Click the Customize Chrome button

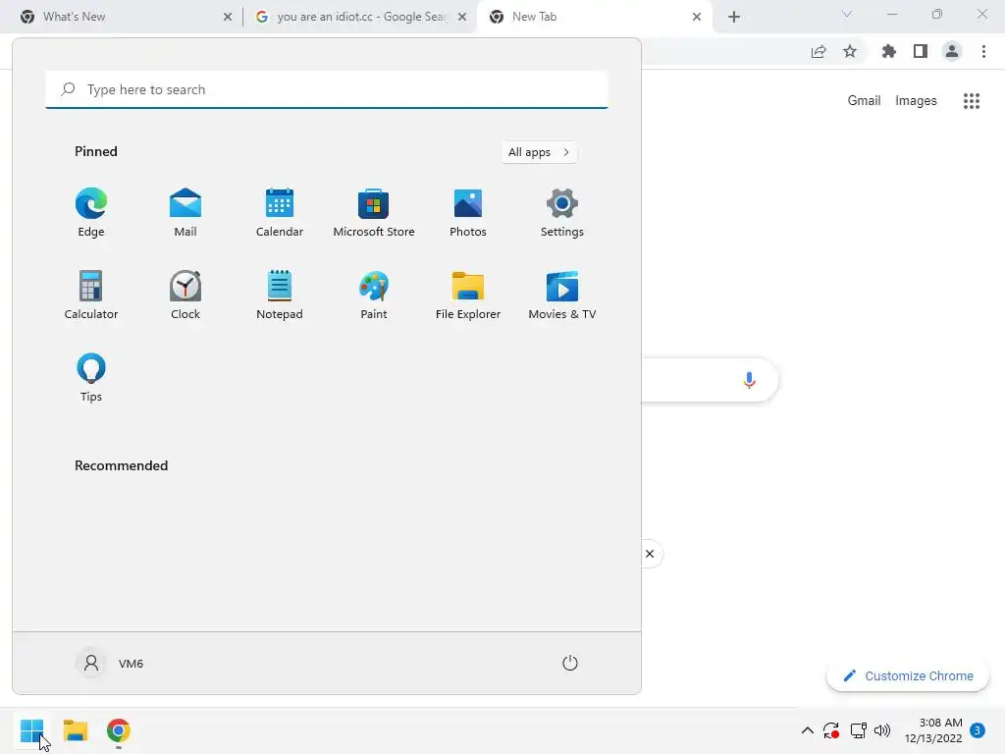coord(908,675)
